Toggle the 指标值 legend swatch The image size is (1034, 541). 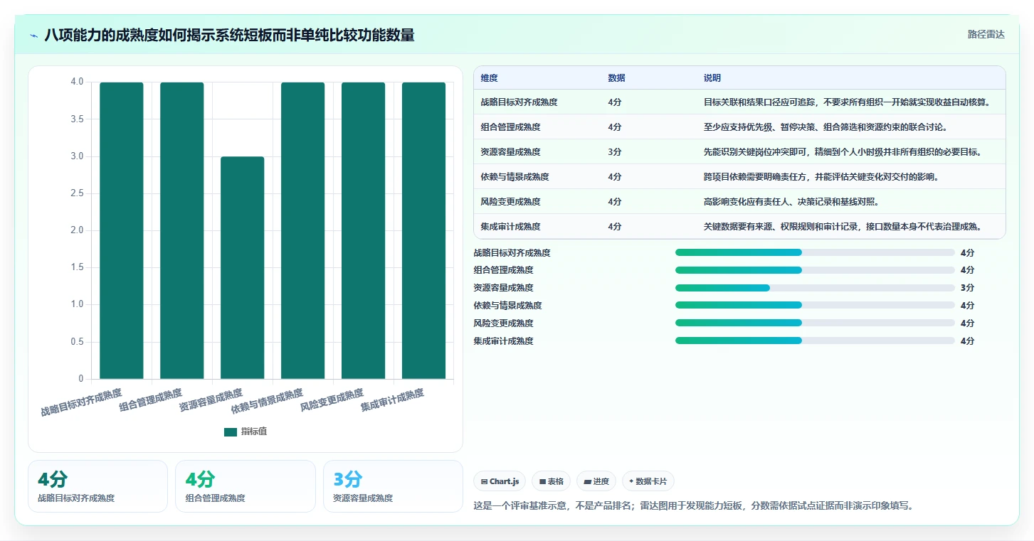(230, 432)
